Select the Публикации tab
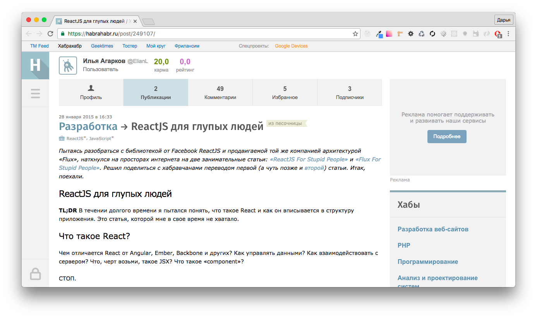This screenshot has height=318, width=537. tap(156, 92)
